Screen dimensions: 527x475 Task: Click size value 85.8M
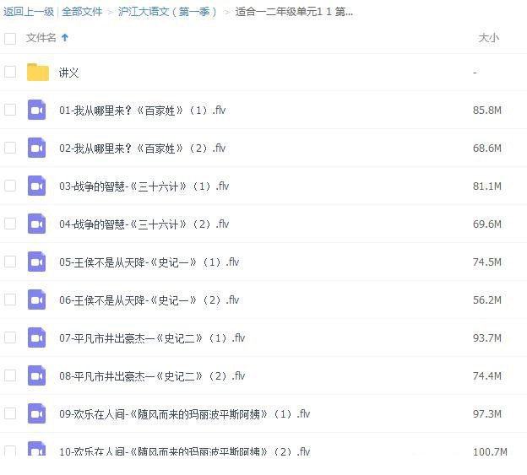coord(487,111)
